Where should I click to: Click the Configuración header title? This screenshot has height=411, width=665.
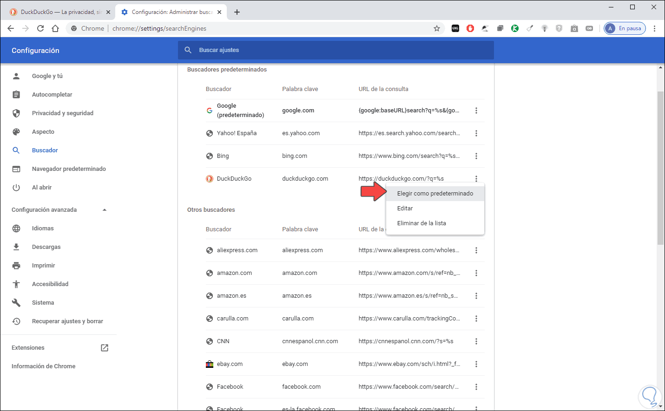tap(35, 51)
